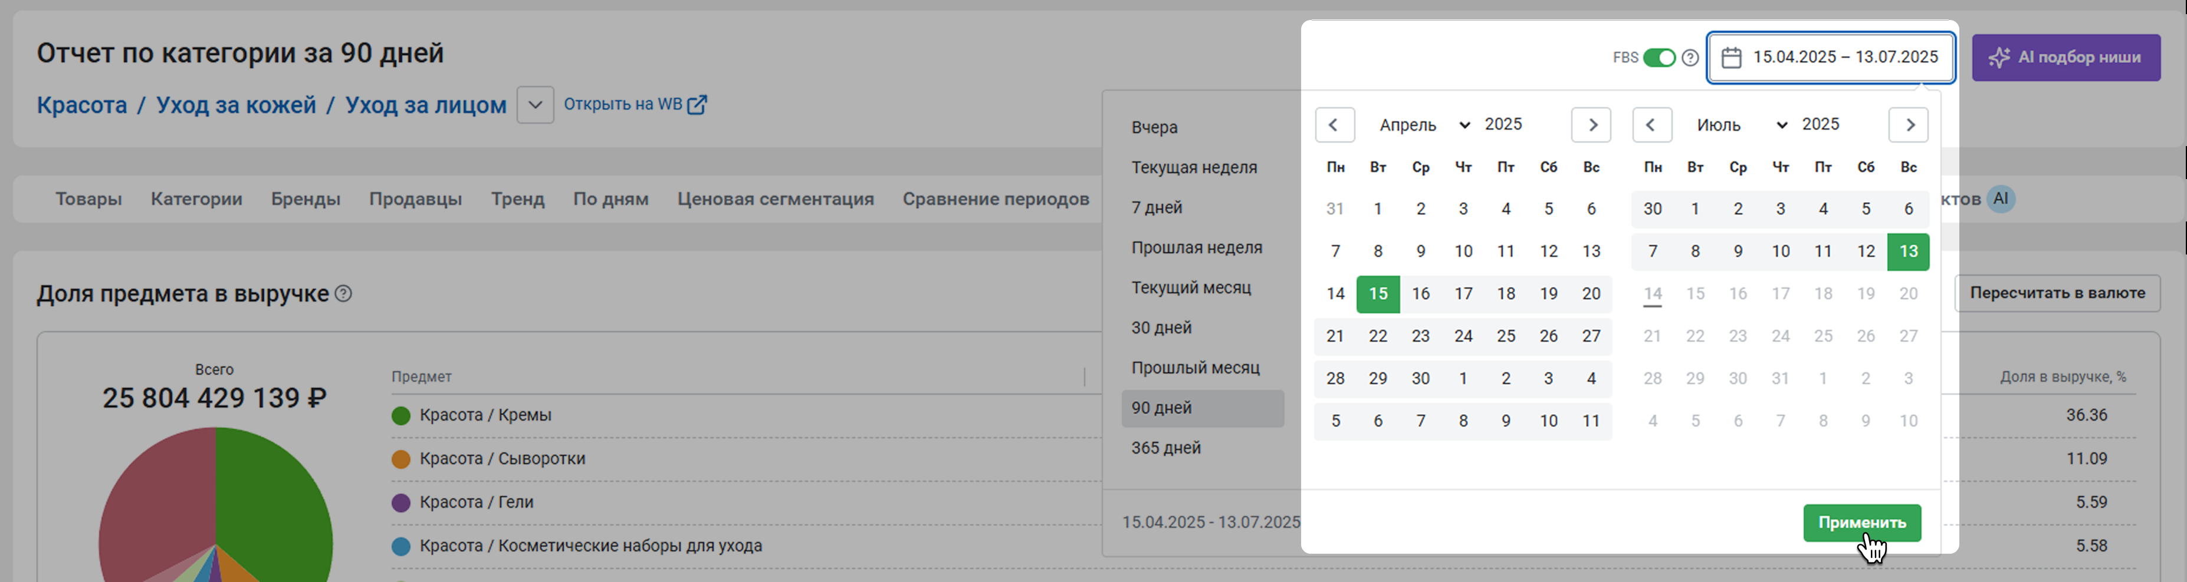Screen dimensions: 2187x582
Task: Select April 15 in the left calendar
Action: 1378,293
